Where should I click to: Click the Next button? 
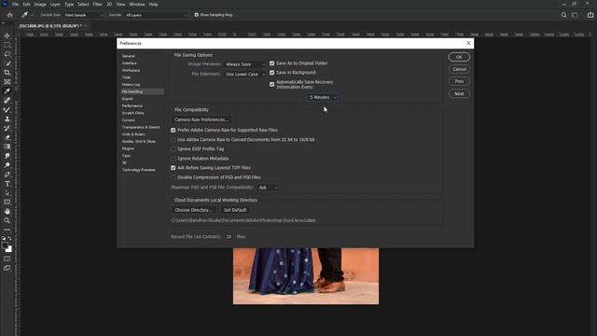point(459,93)
